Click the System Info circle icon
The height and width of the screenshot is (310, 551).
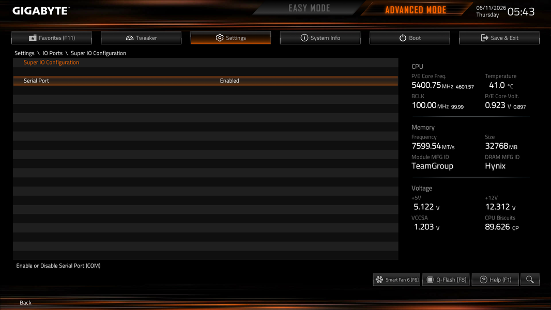(304, 38)
